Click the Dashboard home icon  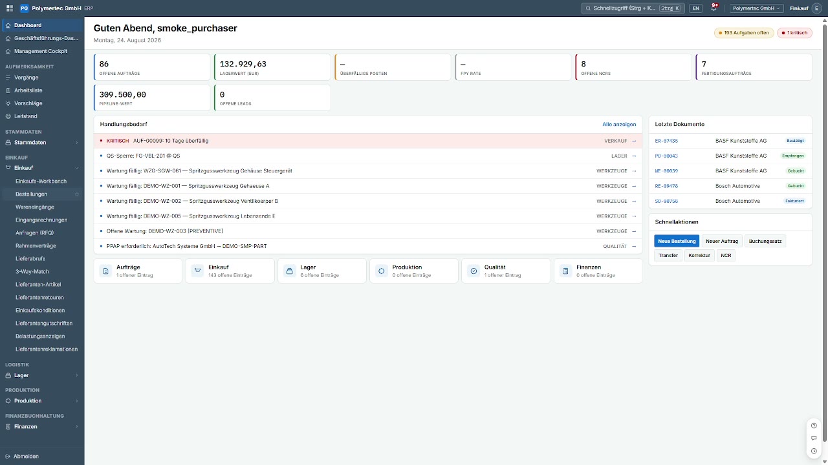click(x=8, y=25)
